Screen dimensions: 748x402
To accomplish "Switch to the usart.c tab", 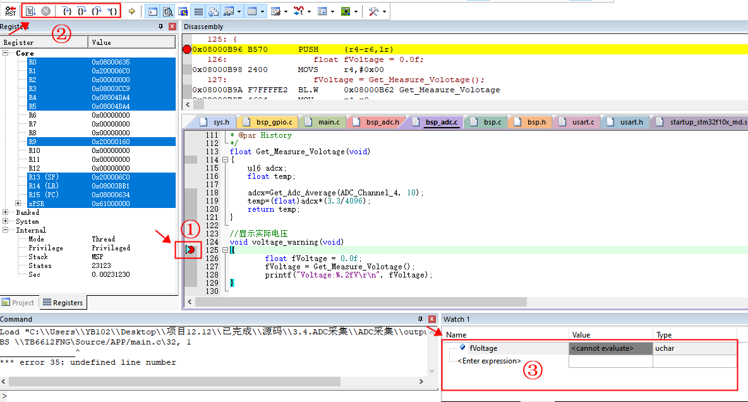I will point(577,122).
